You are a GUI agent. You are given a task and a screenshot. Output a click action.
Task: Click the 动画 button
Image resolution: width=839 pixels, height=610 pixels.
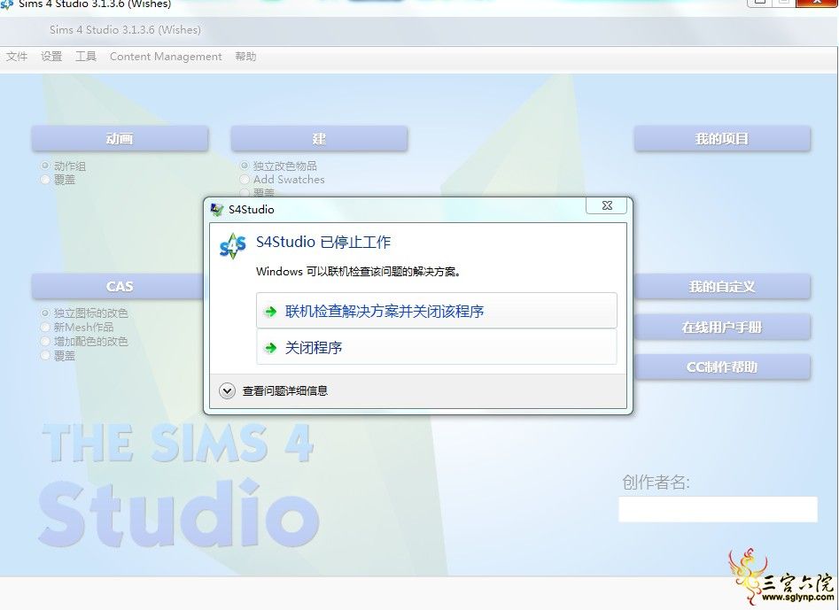tap(120, 138)
